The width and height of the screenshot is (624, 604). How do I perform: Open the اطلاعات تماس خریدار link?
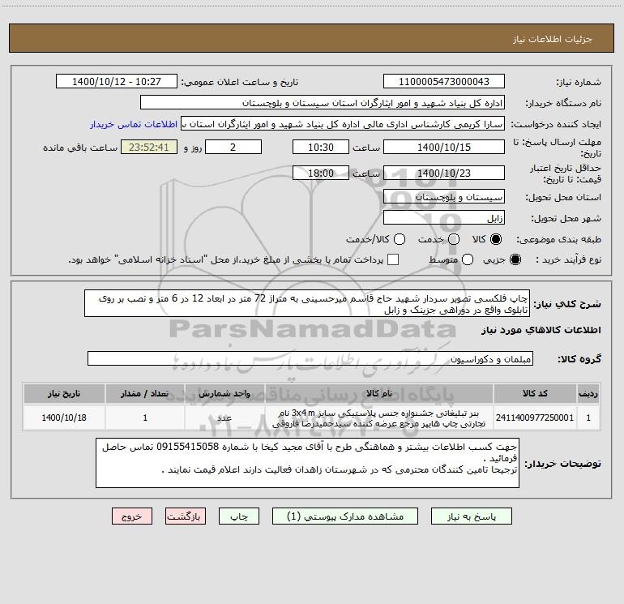134,124
